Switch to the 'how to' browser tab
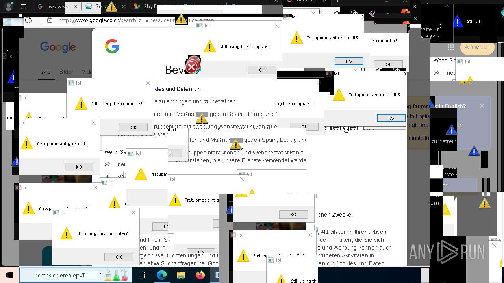Viewport: 504px width, 283px height. tap(58, 6)
